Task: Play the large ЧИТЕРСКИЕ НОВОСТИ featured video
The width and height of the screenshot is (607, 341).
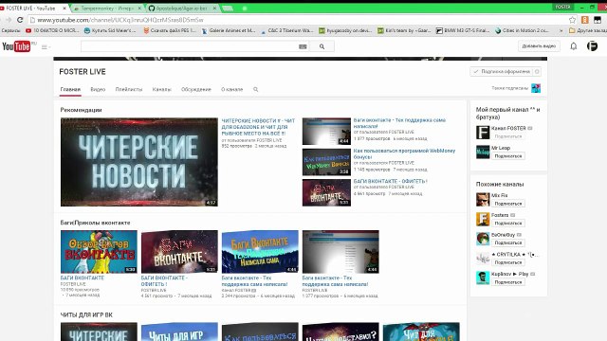Action: pos(139,162)
